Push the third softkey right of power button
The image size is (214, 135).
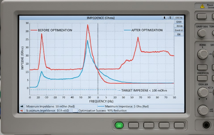pos(164,125)
